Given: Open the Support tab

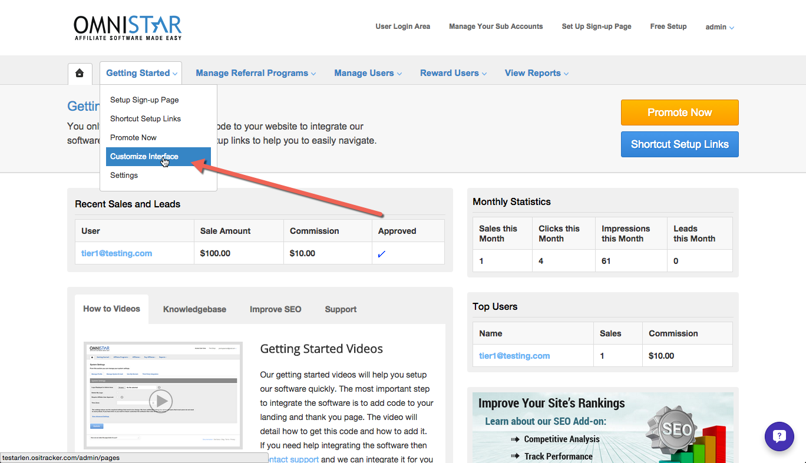Looking at the screenshot, I should tap(341, 309).
